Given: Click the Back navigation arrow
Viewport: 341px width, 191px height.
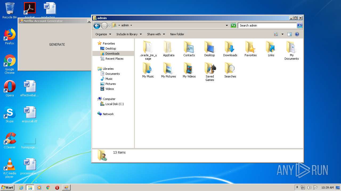Looking at the screenshot, I should pos(97,25).
